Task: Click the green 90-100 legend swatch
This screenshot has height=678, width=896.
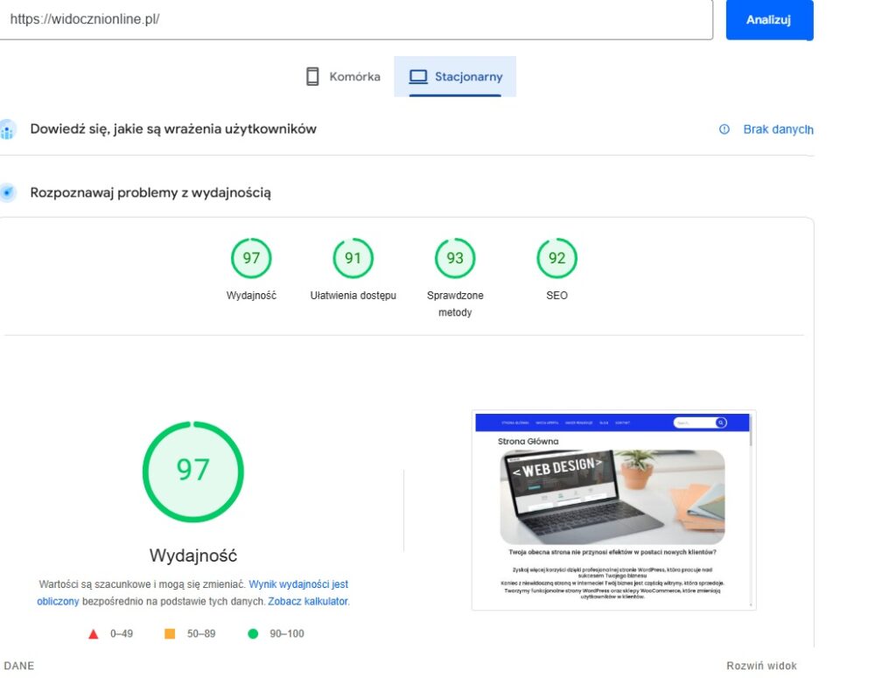Action: tap(255, 633)
